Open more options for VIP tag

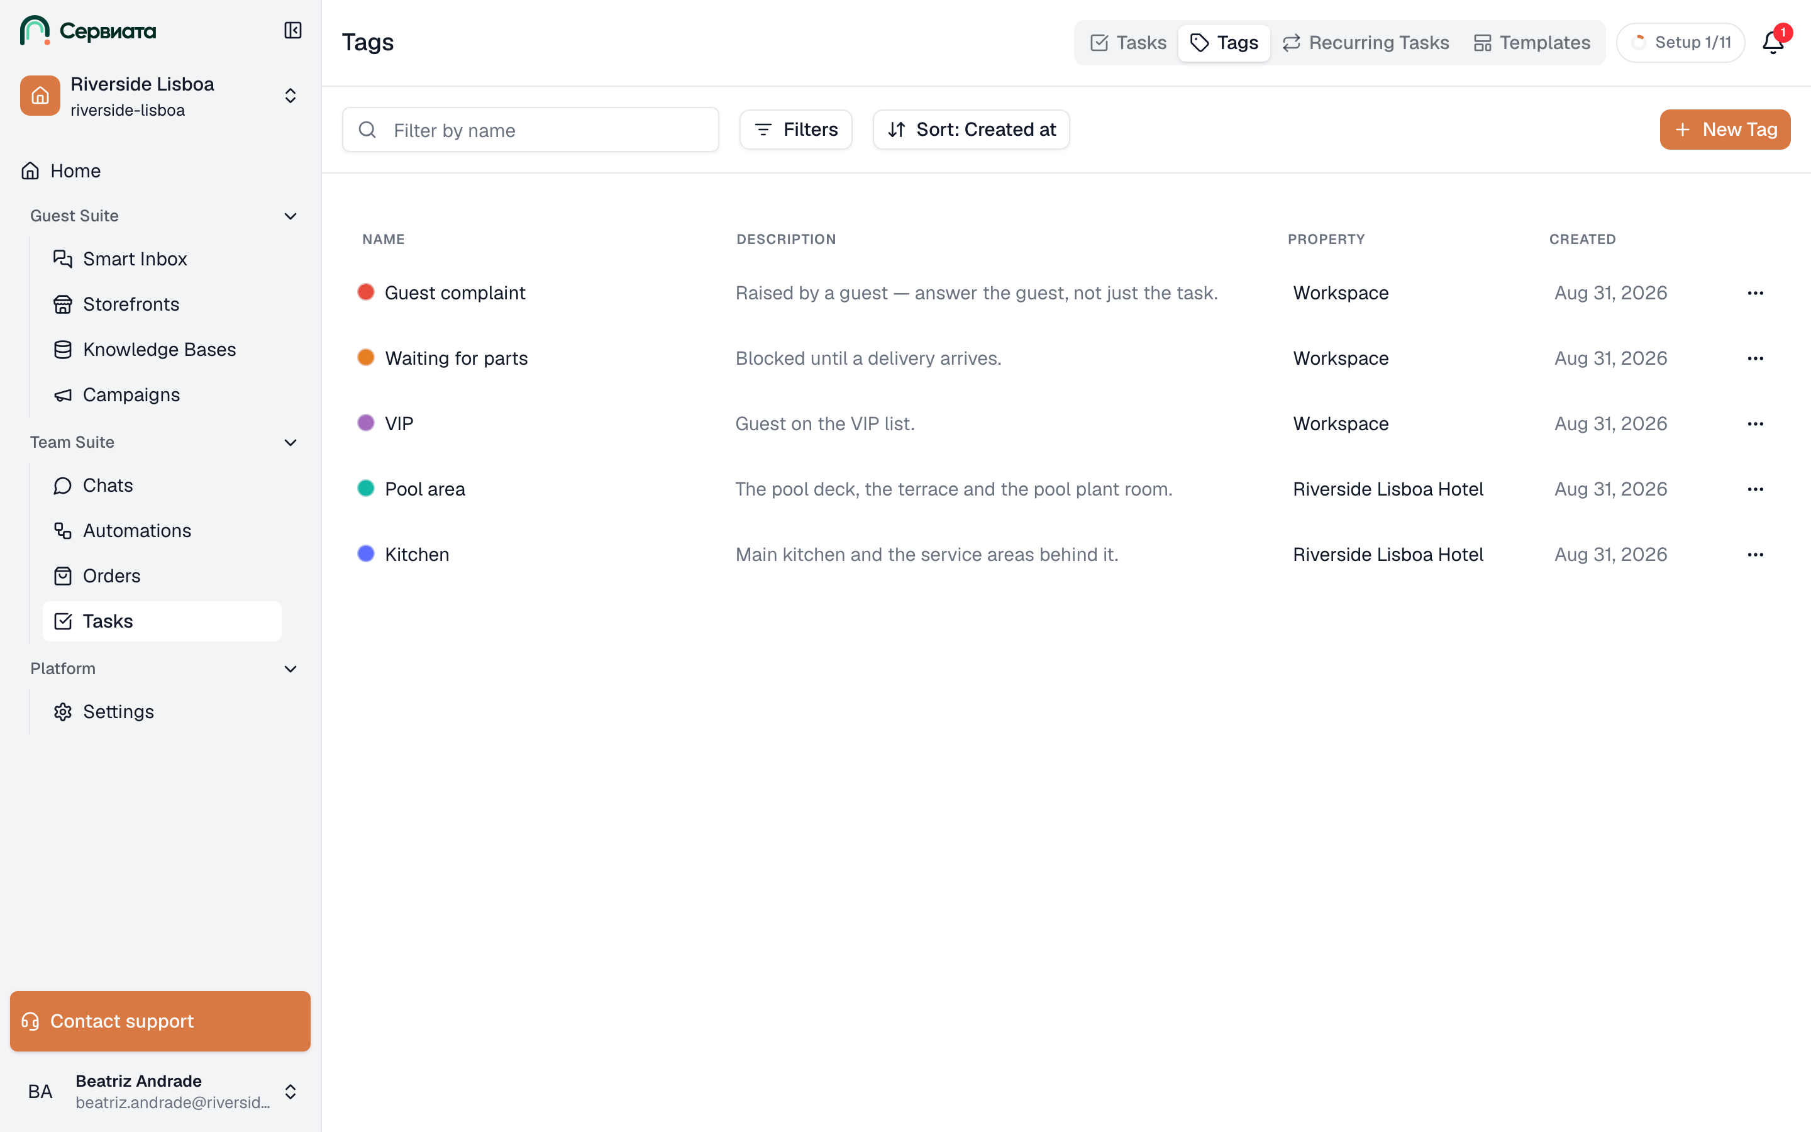click(1756, 424)
